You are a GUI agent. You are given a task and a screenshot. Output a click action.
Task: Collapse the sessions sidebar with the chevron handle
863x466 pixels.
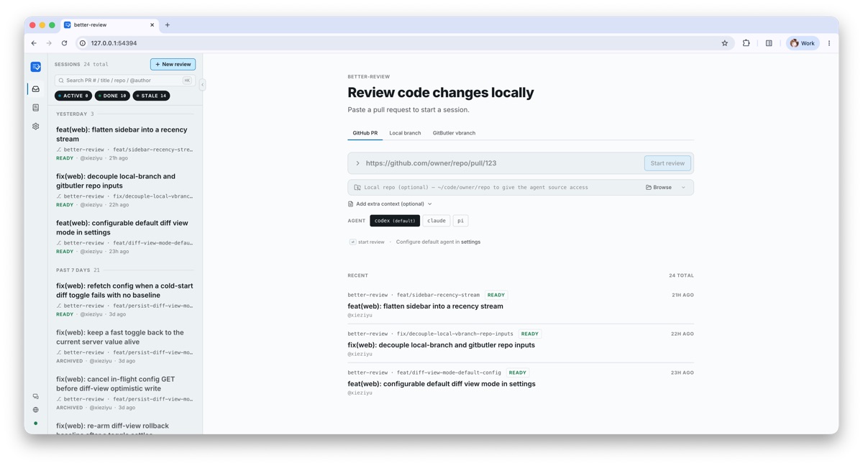pyautogui.click(x=203, y=85)
